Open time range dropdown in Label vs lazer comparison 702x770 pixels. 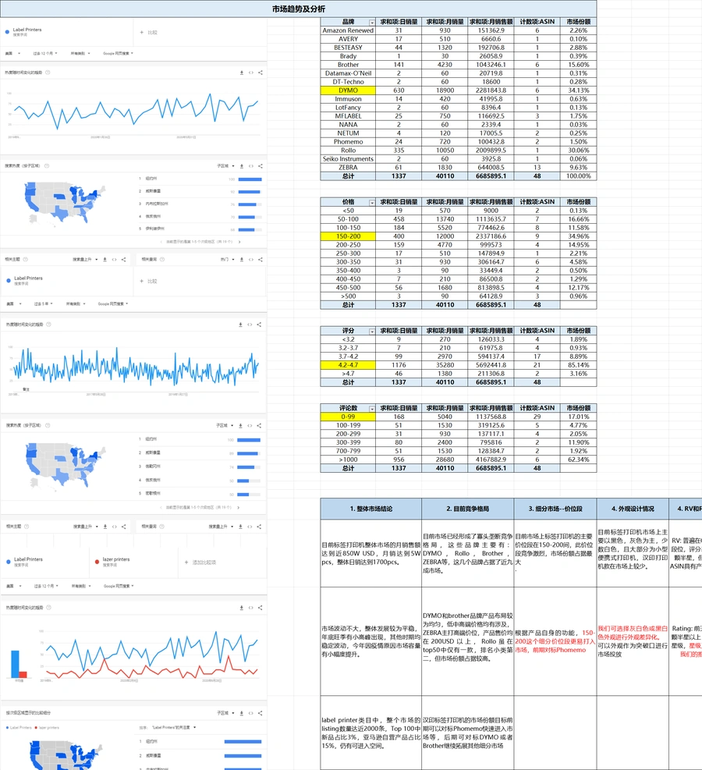tap(46, 586)
